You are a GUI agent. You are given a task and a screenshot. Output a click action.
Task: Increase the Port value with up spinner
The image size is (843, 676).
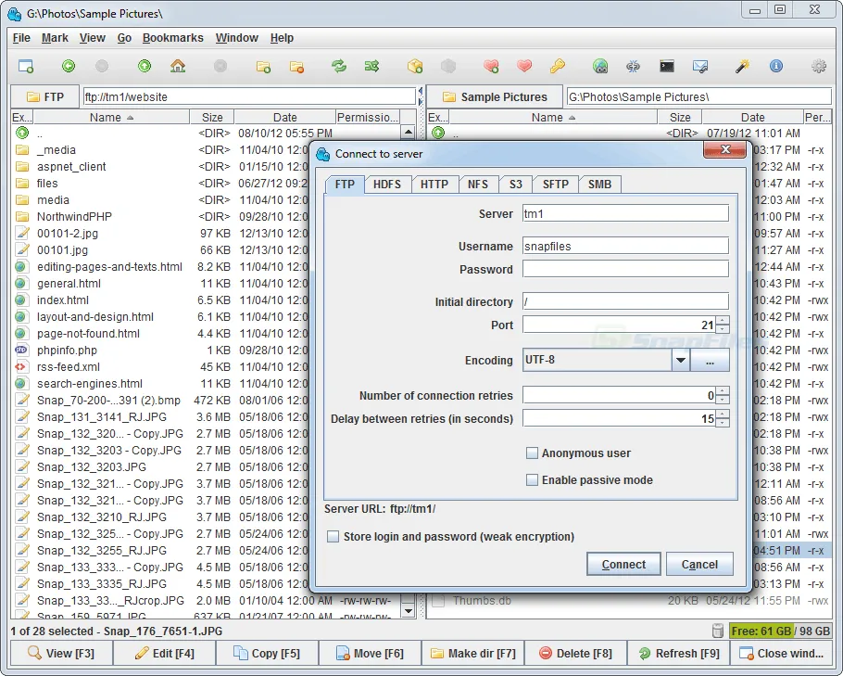(x=723, y=321)
